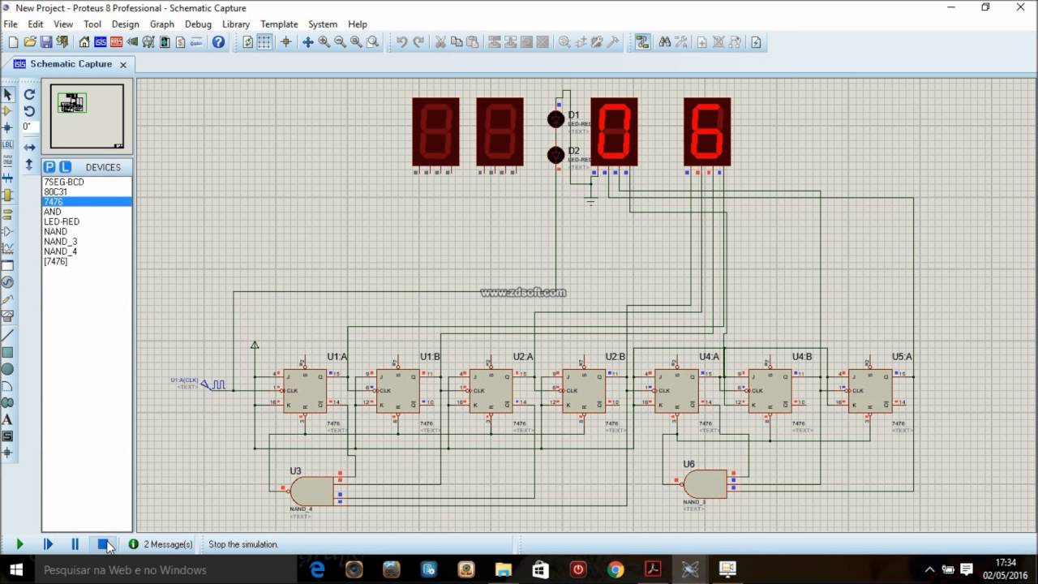The width and height of the screenshot is (1038, 584).
Task: Select AND in the devices list
Action: pyautogui.click(x=87, y=212)
